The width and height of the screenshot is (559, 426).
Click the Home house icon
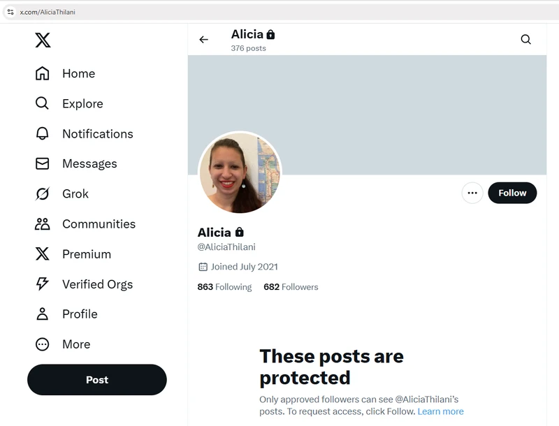43,73
